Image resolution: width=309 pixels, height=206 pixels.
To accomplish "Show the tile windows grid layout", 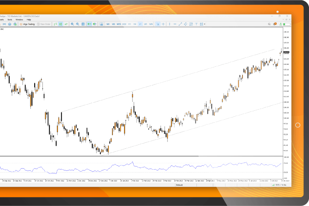I will coord(83,24).
